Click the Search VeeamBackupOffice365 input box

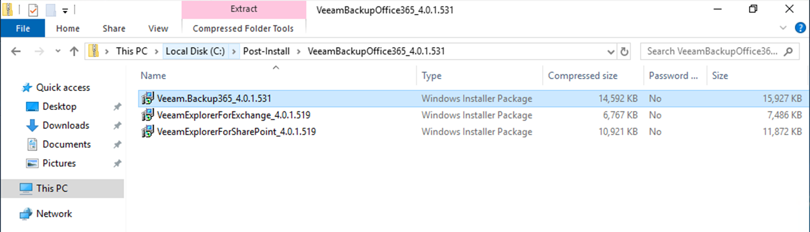tap(712, 51)
